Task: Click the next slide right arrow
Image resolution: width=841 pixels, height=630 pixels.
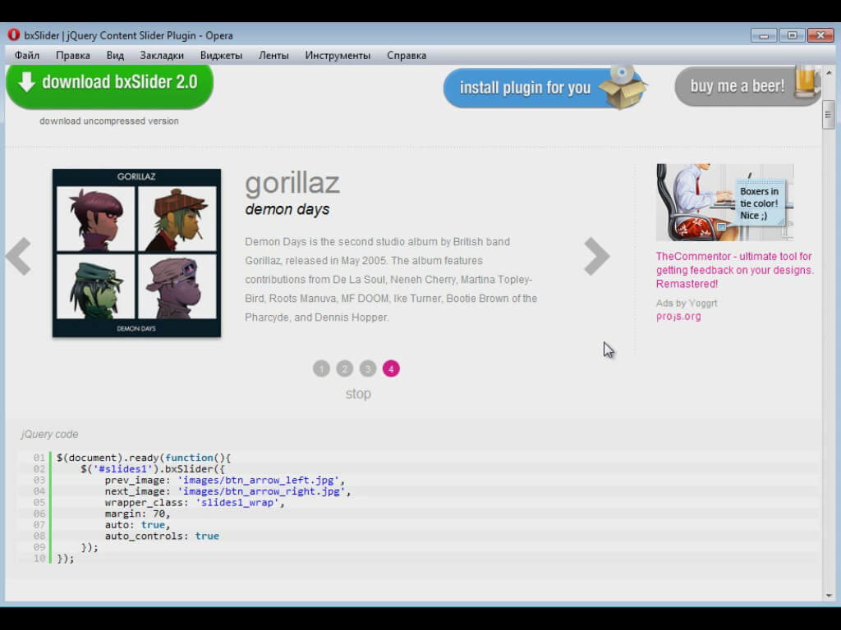Action: click(x=596, y=256)
